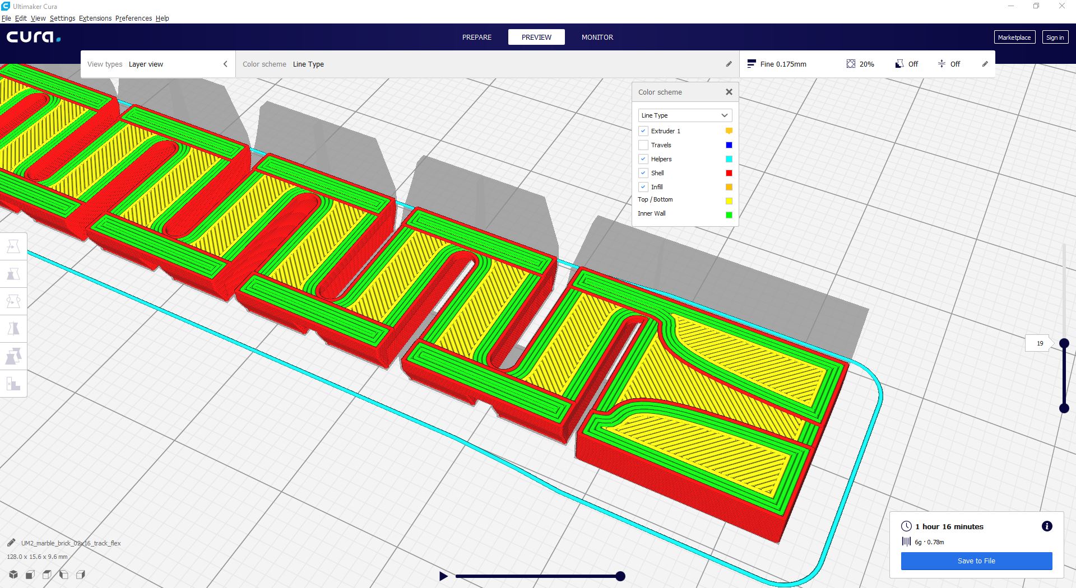This screenshot has height=588, width=1076.
Task: Switch to left side view camera icon
Action: click(64, 575)
